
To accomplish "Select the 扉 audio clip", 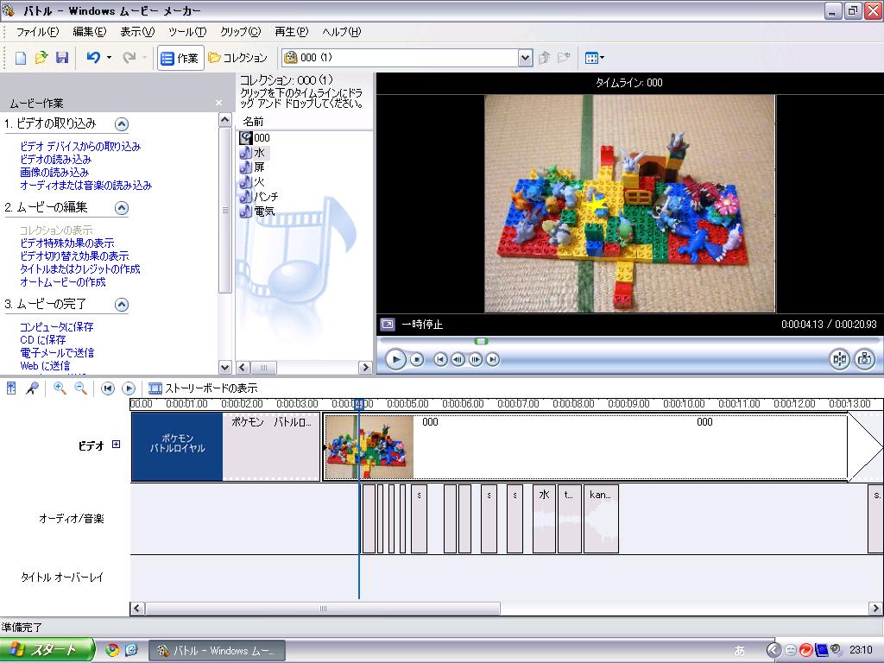I will tap(252, 167).
